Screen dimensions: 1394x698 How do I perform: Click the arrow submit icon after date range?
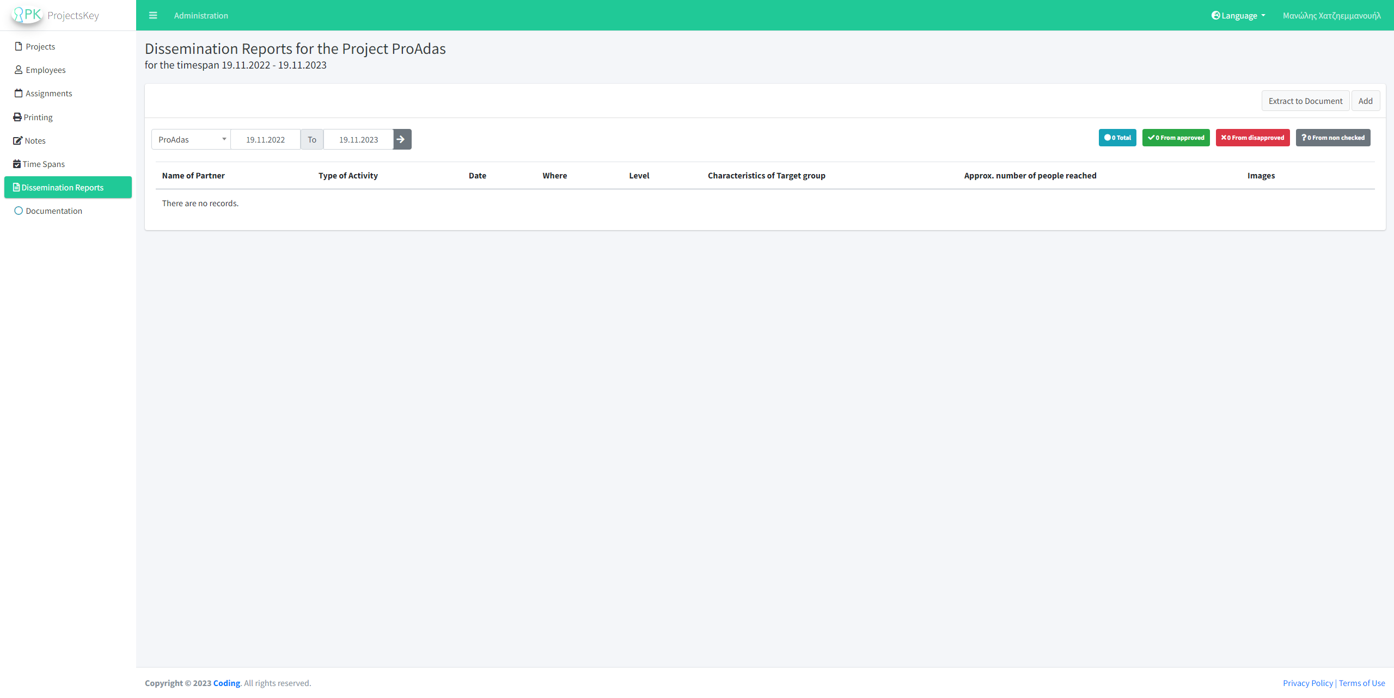(402, 139)
